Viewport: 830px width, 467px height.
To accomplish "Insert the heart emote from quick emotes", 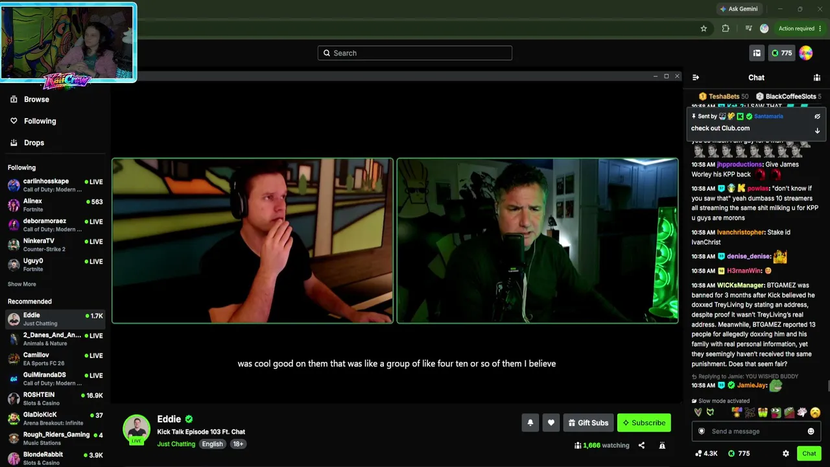I will (x=698, y=413).
